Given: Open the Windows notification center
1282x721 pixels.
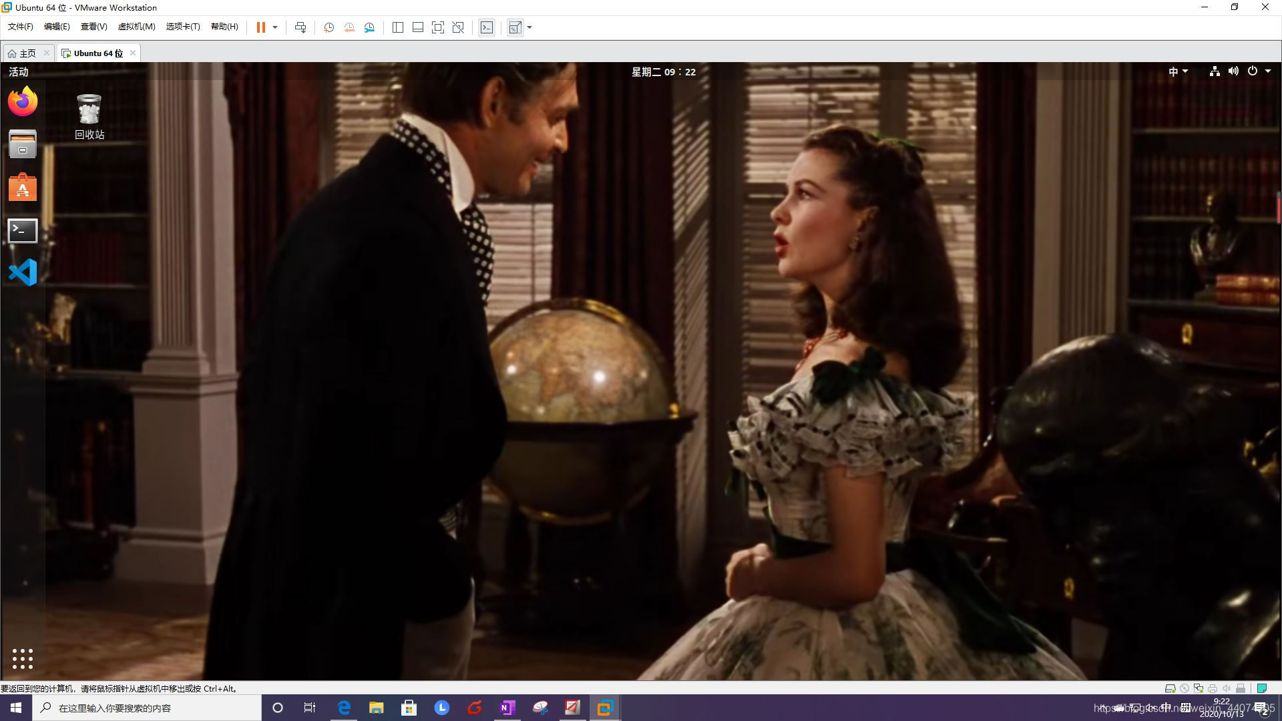Looking at the screenshot, I should tap(1262, 708).
